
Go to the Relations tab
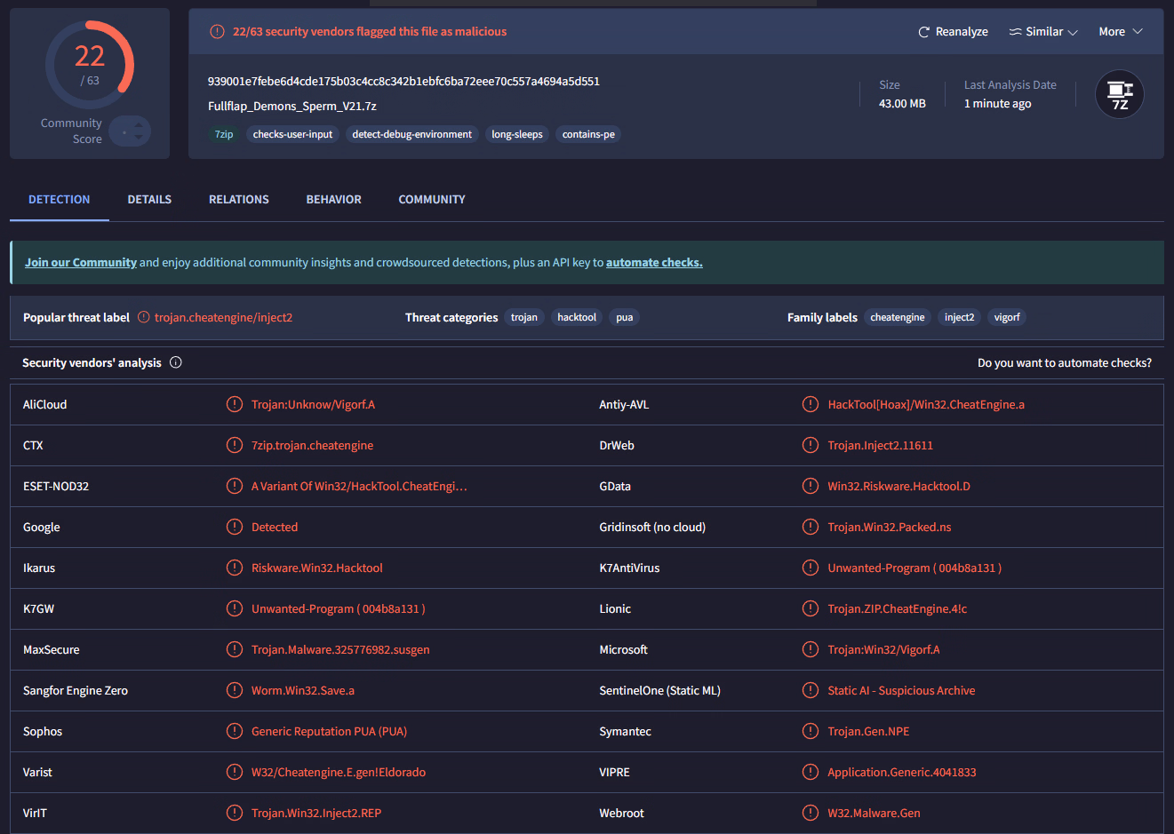click(238, 200)
